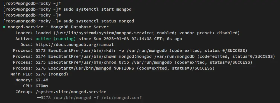Click the tree branch entry for process 5278
The width and height of the screenshot is (280, 103).
[89, 98]
